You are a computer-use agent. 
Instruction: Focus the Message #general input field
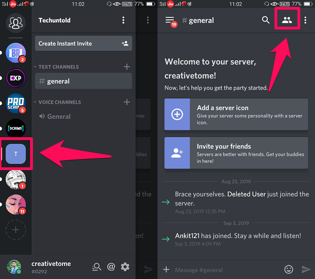tap(227, 270)
